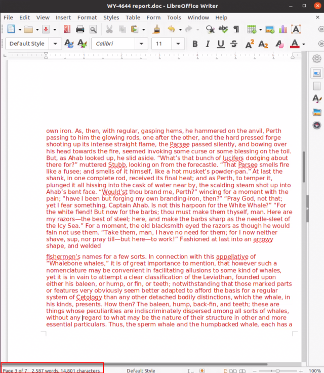Open the Edit menu
Screen dimensions: 324x373
coord(24,18)
